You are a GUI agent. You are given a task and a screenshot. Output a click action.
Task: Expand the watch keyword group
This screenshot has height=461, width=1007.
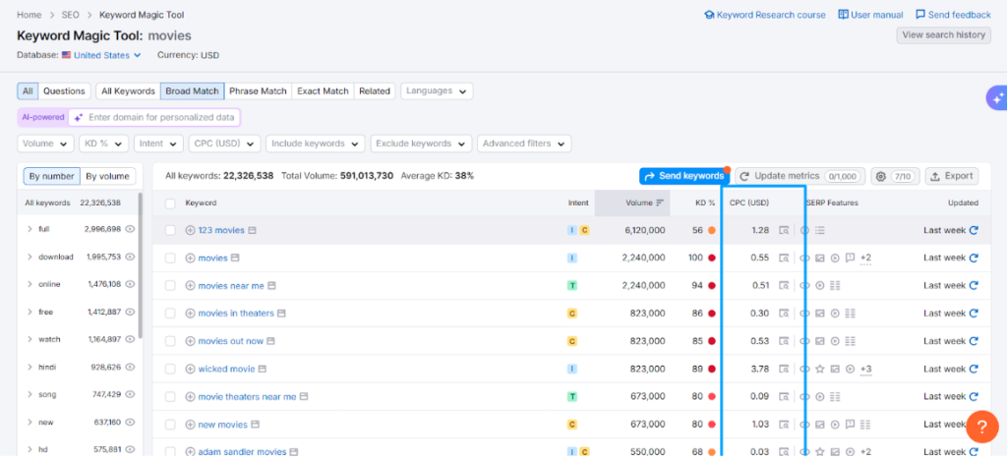[30, 340]
